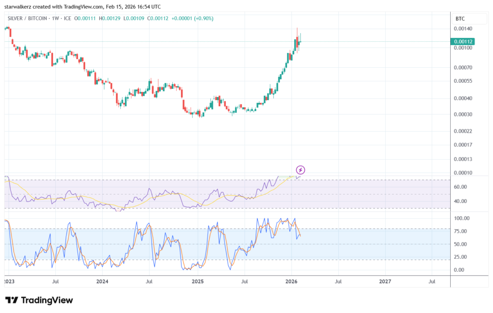Click the 25.00 label on stochastic scale
This screenshot has height=313, width=493.
click(x=461, y=257)
